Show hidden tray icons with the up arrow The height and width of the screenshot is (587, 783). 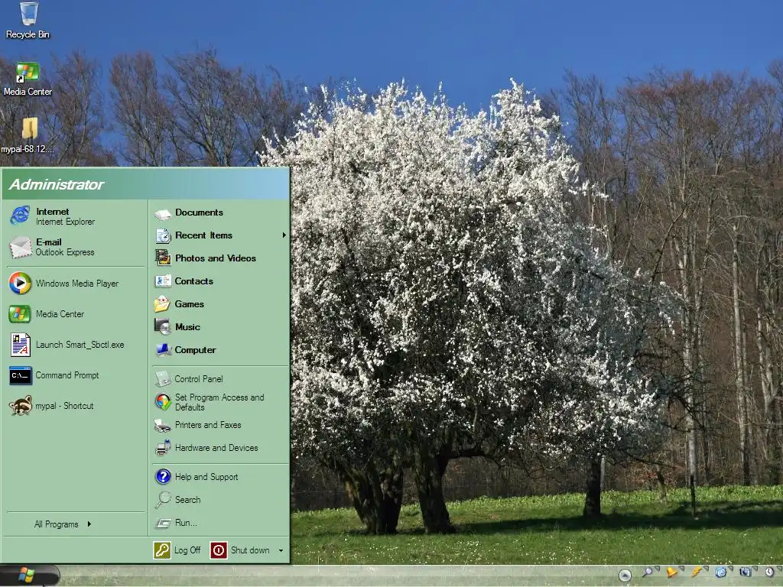pos(625,575)
